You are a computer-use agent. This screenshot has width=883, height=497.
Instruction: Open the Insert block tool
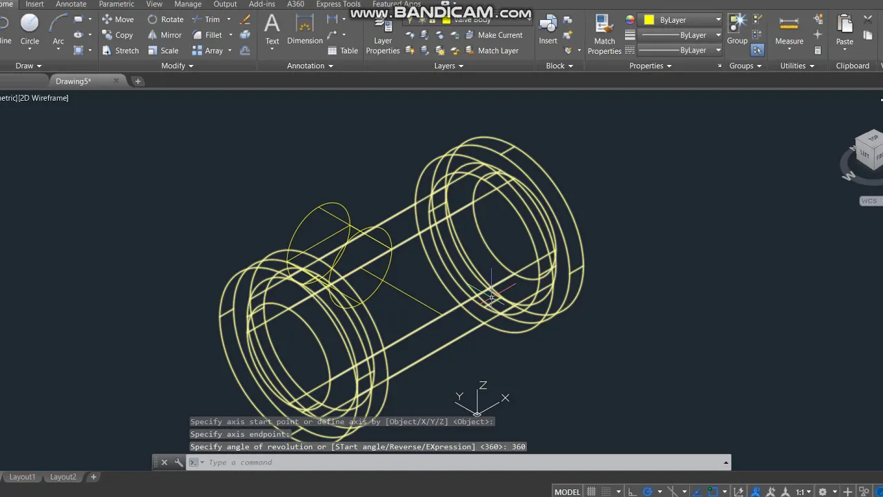[x=548, y=31]
